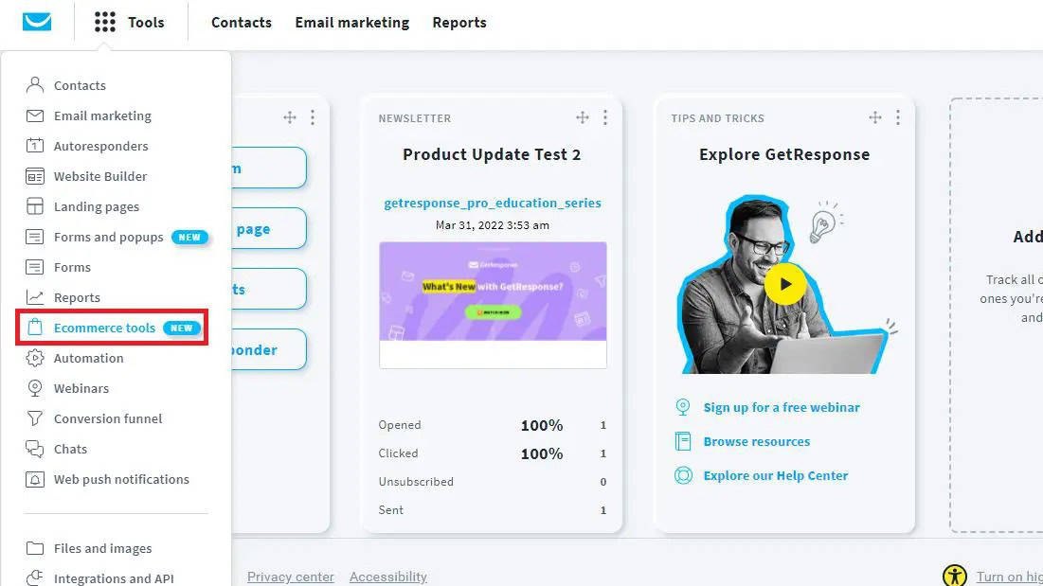This screenshot has width=1043, height=586.
Task: Open the Tools grid menu icon
Action: pyautogui.click(x=105, y=23)
